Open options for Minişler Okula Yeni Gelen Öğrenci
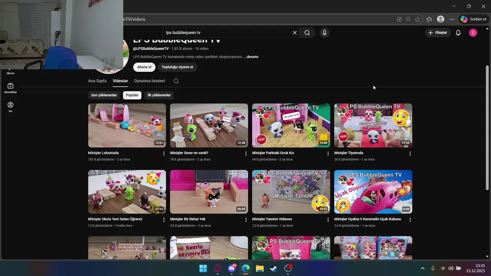 coord(164,220)
